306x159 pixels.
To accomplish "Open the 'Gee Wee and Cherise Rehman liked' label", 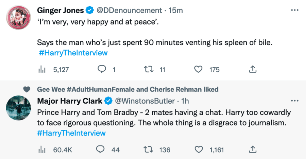I will 128,89.
